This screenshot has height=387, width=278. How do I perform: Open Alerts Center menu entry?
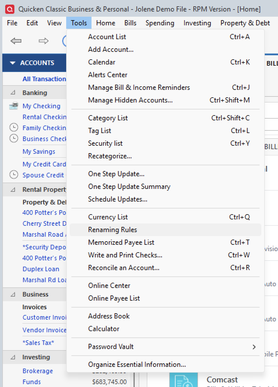[165, 75]
